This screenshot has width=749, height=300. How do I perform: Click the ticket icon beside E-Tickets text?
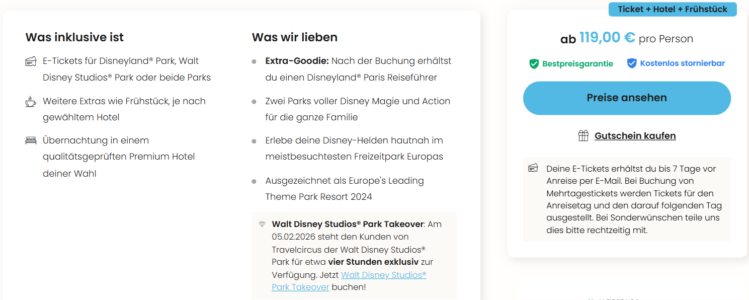[31, 61]
